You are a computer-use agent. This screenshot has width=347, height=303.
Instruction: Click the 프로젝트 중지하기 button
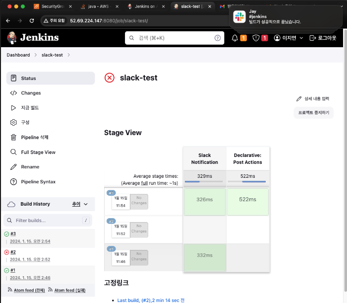coord(314,113)
